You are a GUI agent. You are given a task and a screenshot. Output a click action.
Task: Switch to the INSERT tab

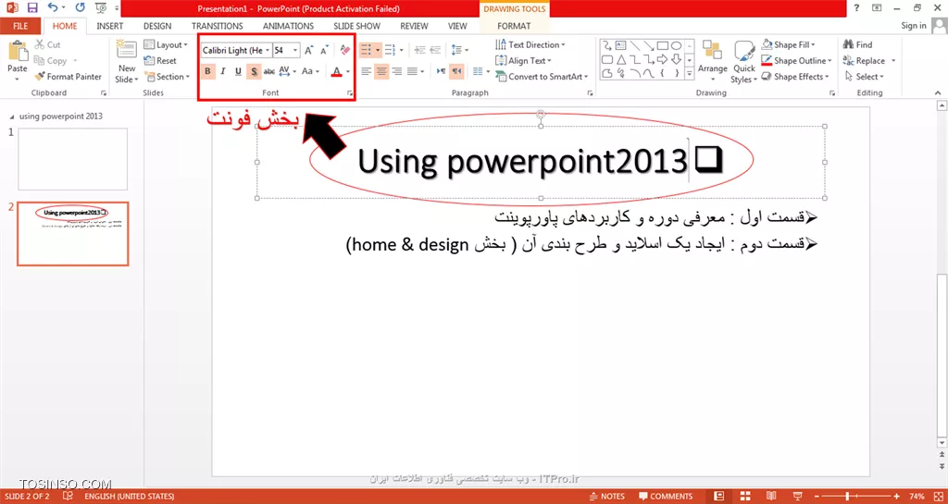(109, 26)
